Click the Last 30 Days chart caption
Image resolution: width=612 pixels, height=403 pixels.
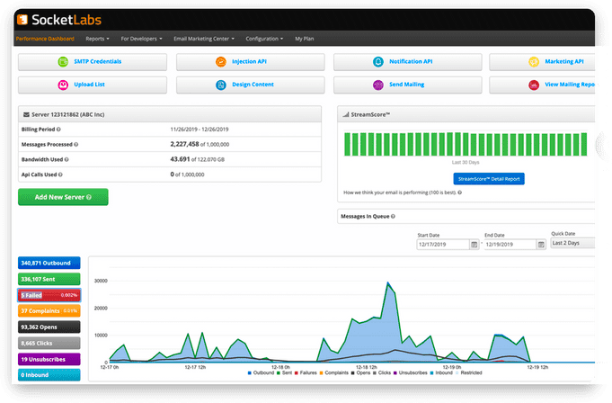click(x=466, y=162)
